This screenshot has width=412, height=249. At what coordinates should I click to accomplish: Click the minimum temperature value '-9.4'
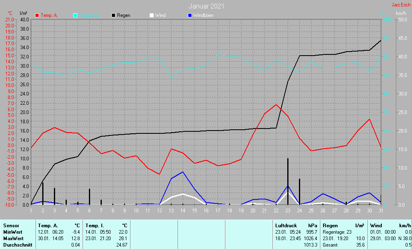coord(76,232)
